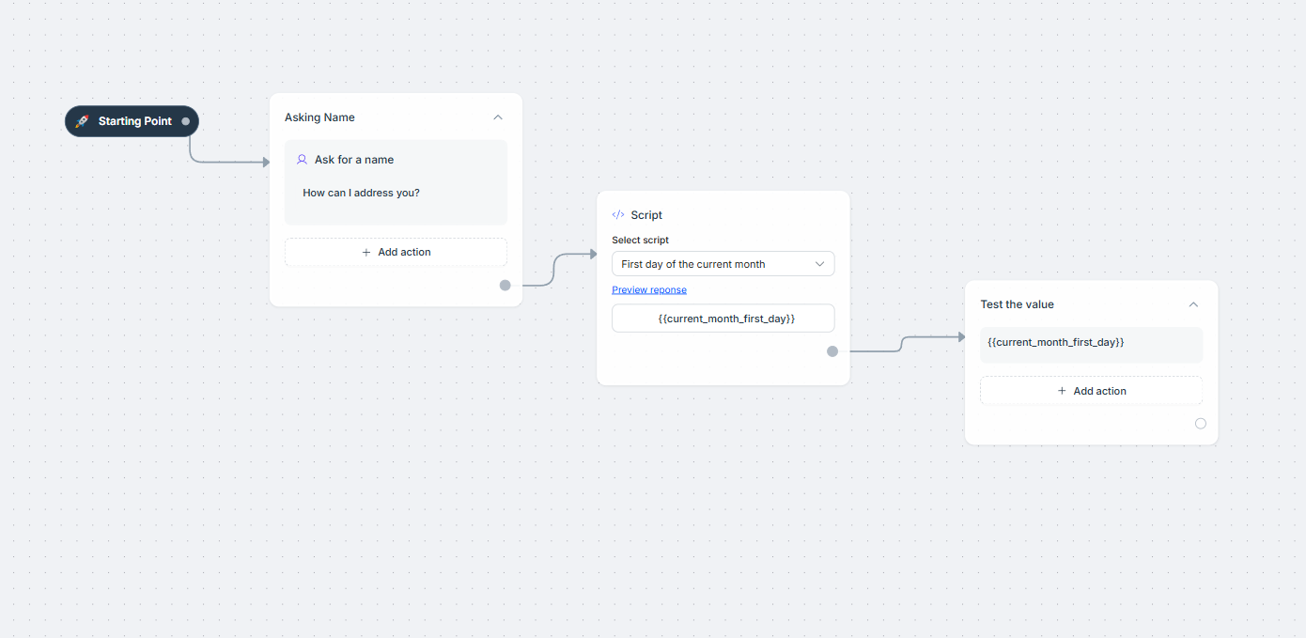Click the current_month_first_day variable field in Script
Viewport: 1306px width, 638px height.
pyautogui.click(x=723, y=319)
